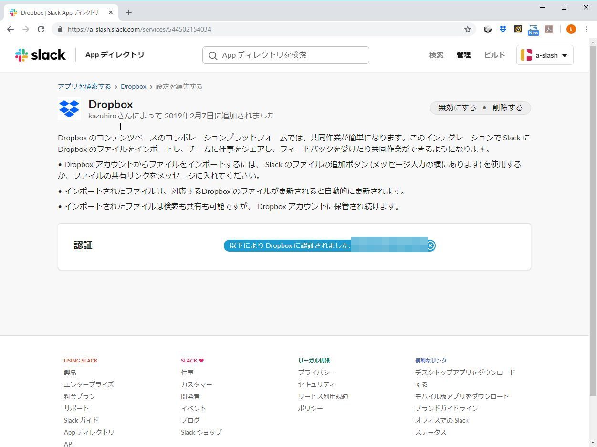Screen dimensions: 597x447
Task: Open the 開発者 footer link
Action: [190, 396]
